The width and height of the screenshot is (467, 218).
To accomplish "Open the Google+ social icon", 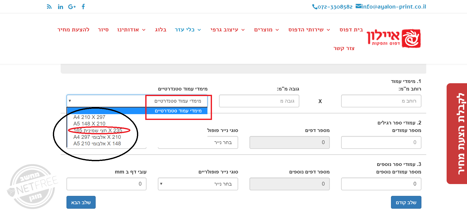I will point(72,7).
